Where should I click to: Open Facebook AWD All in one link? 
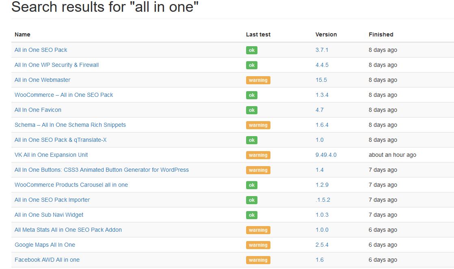(x=47, y=260)
